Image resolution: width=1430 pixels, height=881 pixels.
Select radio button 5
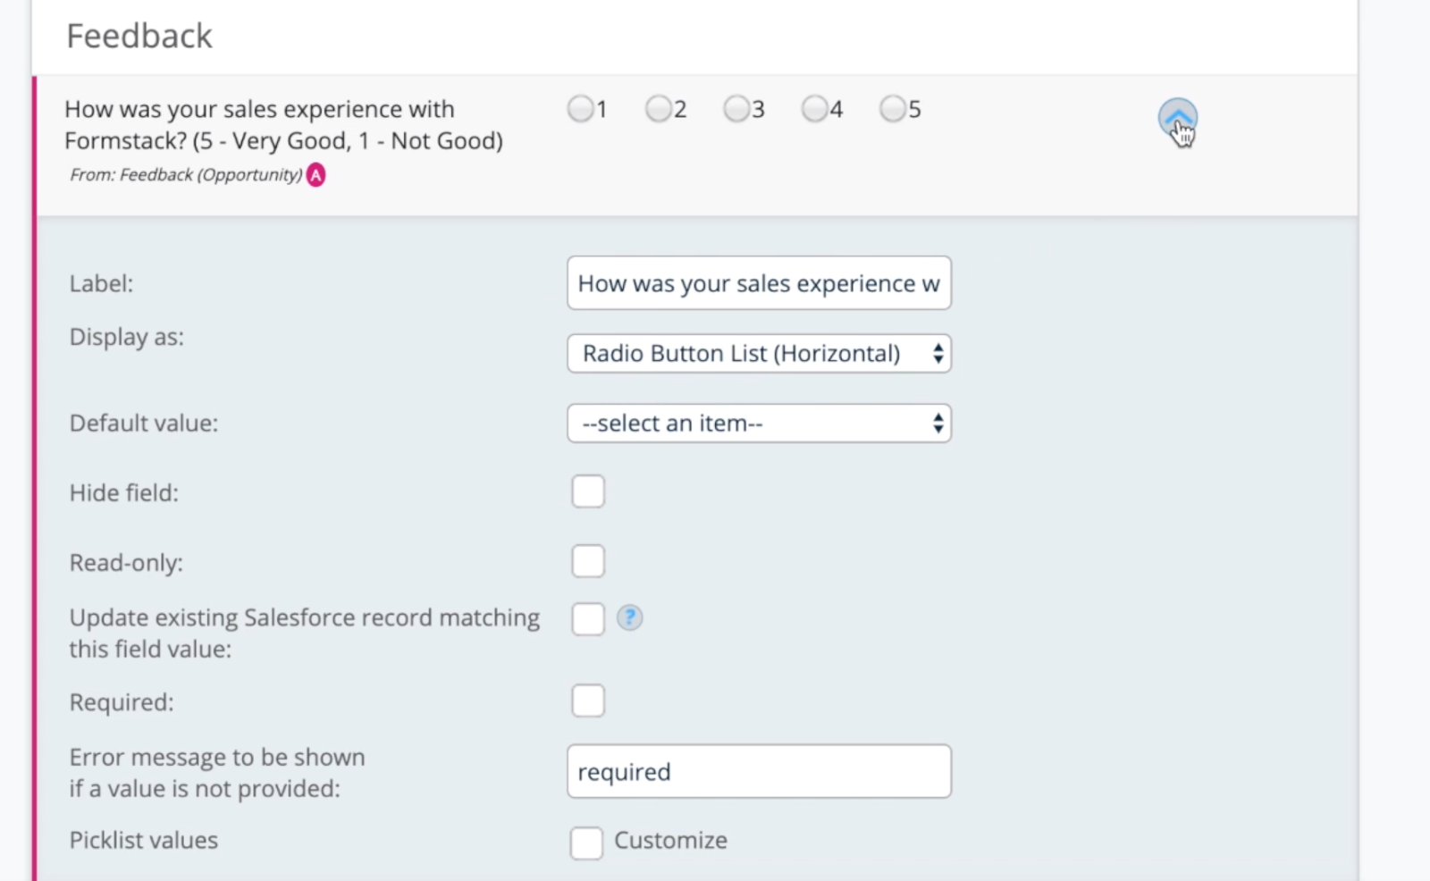pos(892,109)
